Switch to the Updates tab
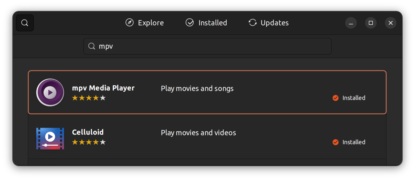 268,23
